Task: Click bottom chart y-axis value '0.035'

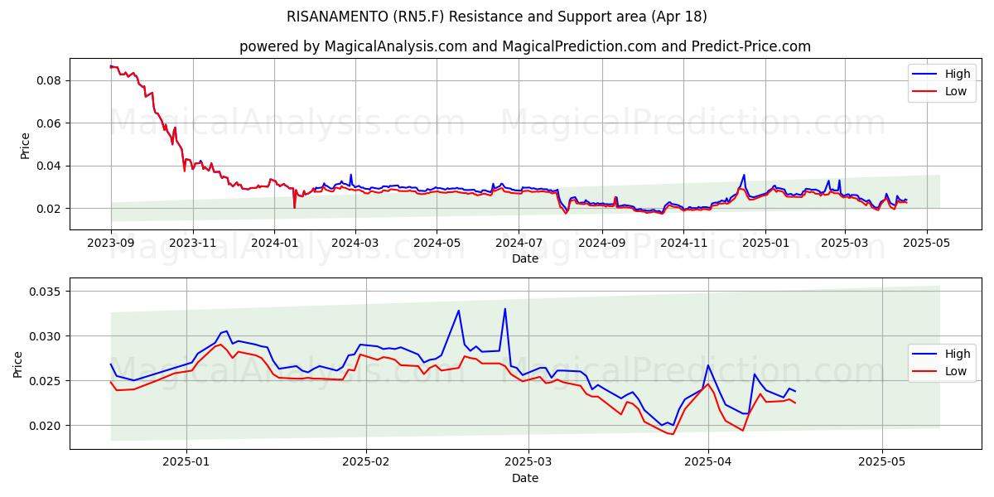Action: point(46,292)
